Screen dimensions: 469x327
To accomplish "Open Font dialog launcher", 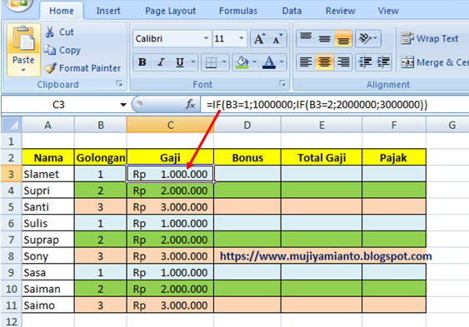I will point(282,84).
